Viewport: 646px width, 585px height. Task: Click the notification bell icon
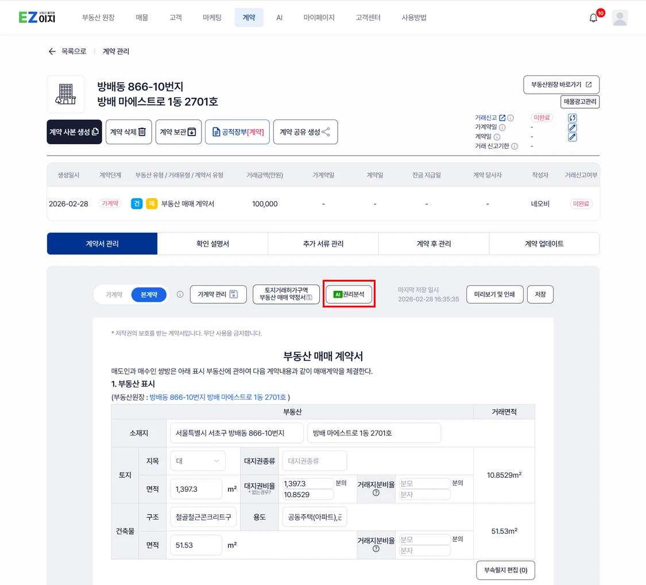click(x=593, y=18)
